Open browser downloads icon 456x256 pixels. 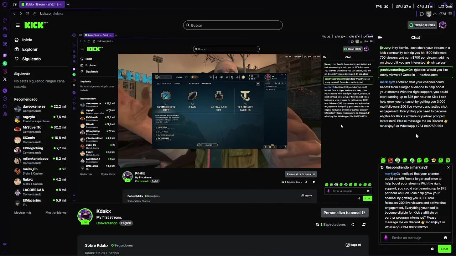click(x=435, y=14)
